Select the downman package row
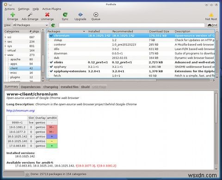Viewport: 222px width, 180px height. [x=131, y=53]
